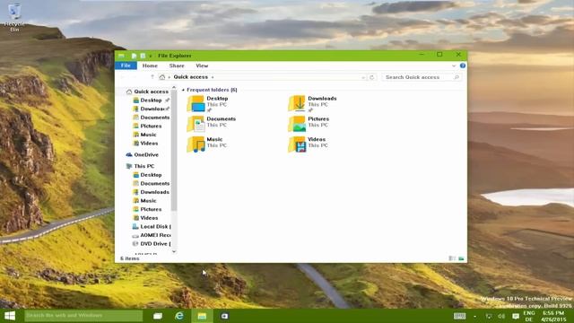Click the chevron before Quick access in path

point(170,77)
